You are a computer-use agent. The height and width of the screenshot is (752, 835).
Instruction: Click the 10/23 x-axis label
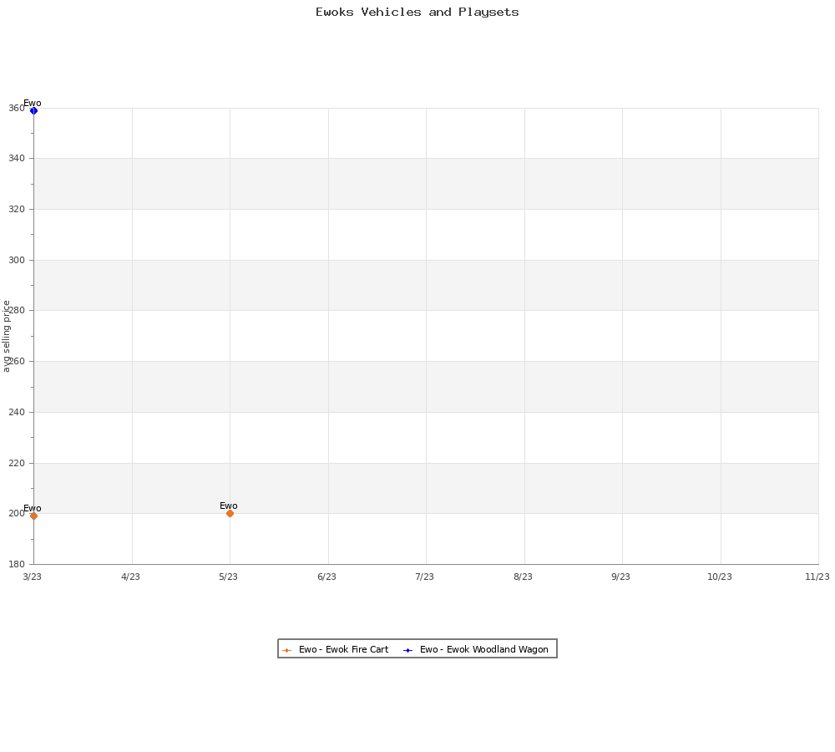pyautogui.click(x=720, y=577)
